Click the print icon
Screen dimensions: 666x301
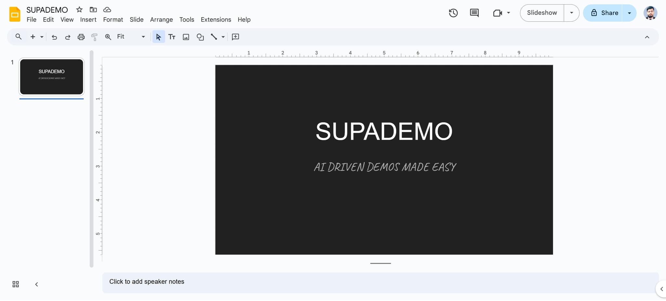point(81,37)
